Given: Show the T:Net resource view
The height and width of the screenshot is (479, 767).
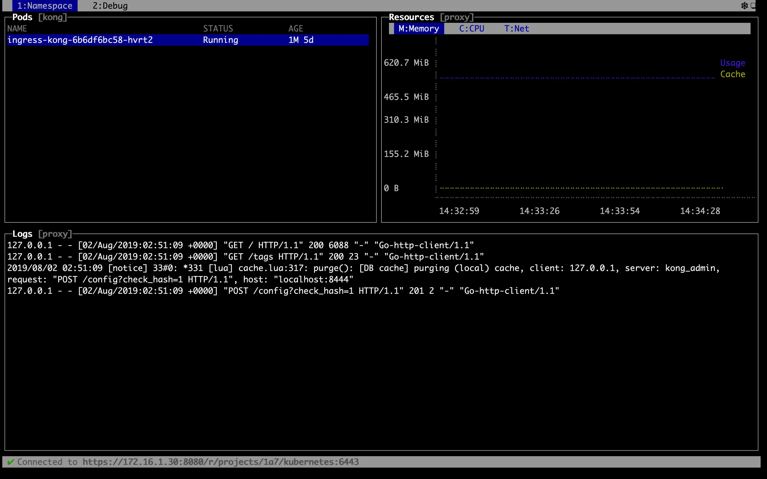Looking at the screenshot, I should coord(516,28).
